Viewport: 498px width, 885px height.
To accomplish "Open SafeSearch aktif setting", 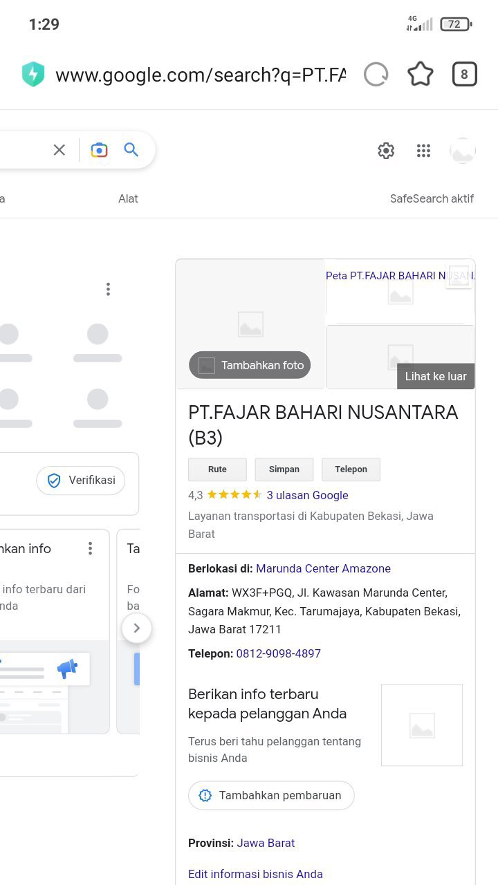I will tap(432, 198).
